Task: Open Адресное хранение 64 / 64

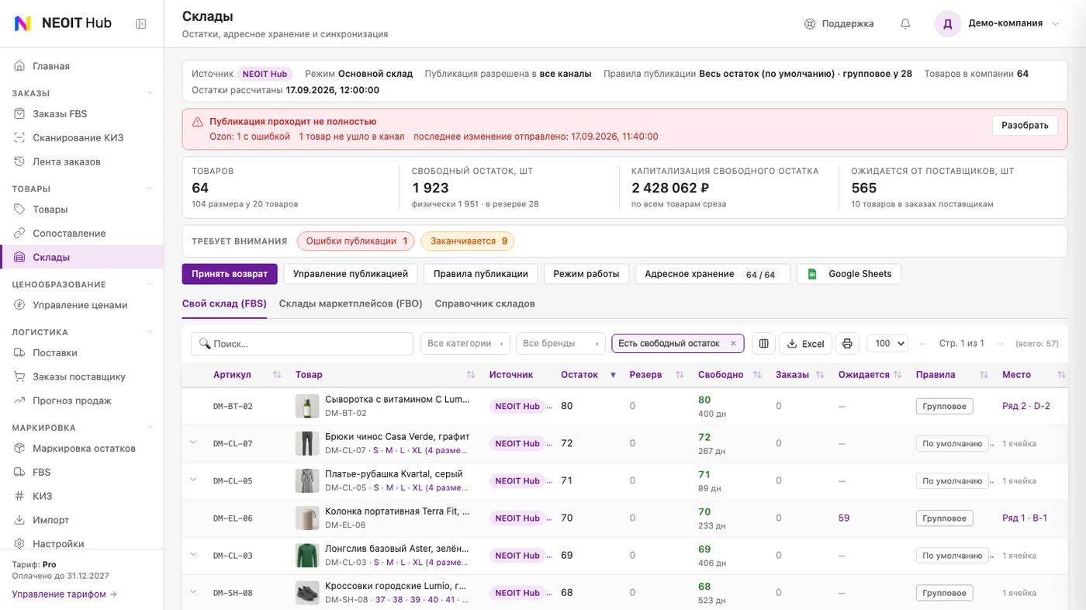Action: [x=713, y=274]
